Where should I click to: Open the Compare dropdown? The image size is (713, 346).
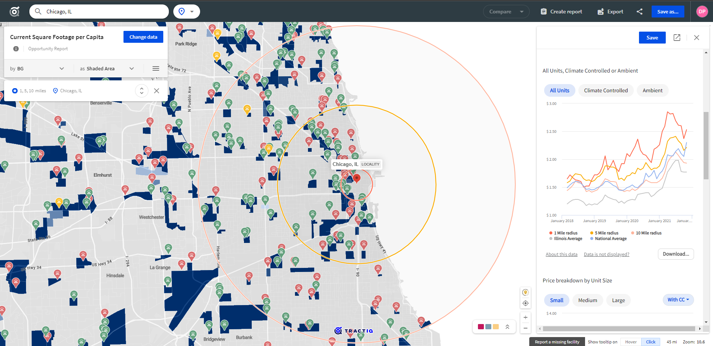tap(506, 12)
